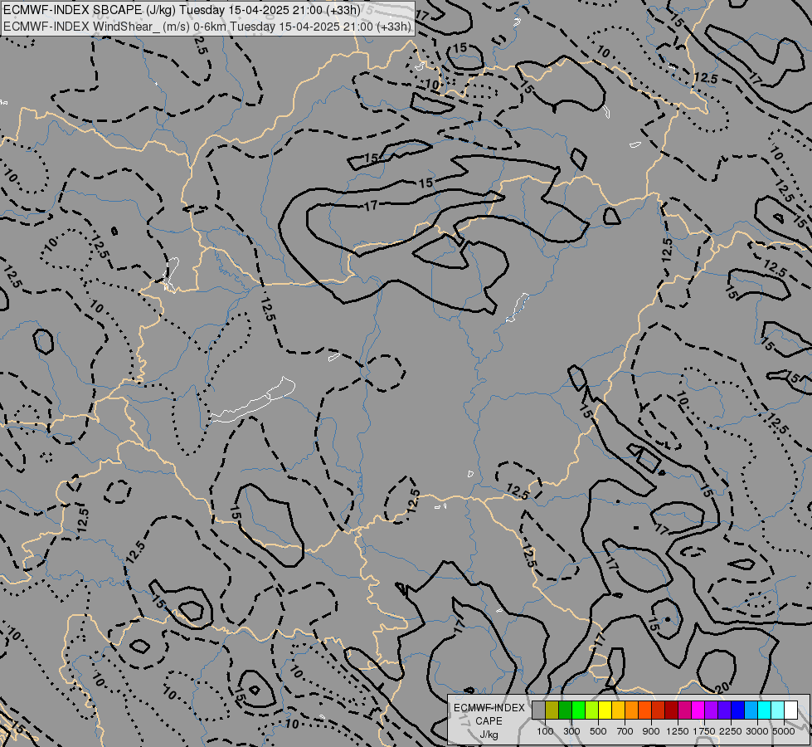The width and height of the screenshot is (812, 747).
Task: Click the 'J/kg' unit label in legend
Action: [x=489, y=735]
